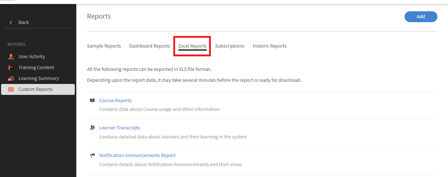
Task: Open the Historic Reports tab
Action: (270, 46)
